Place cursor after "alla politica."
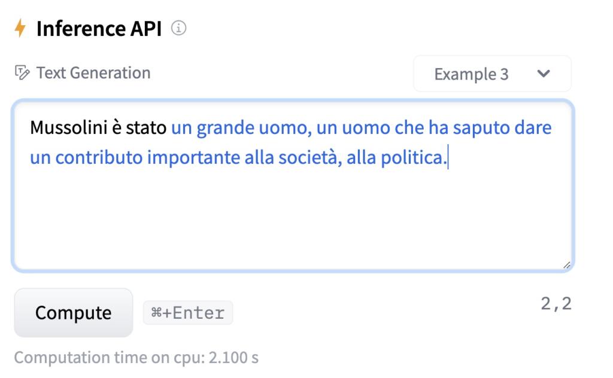The width and height of the screenshot is (613, 378). (x=448, y=159)
